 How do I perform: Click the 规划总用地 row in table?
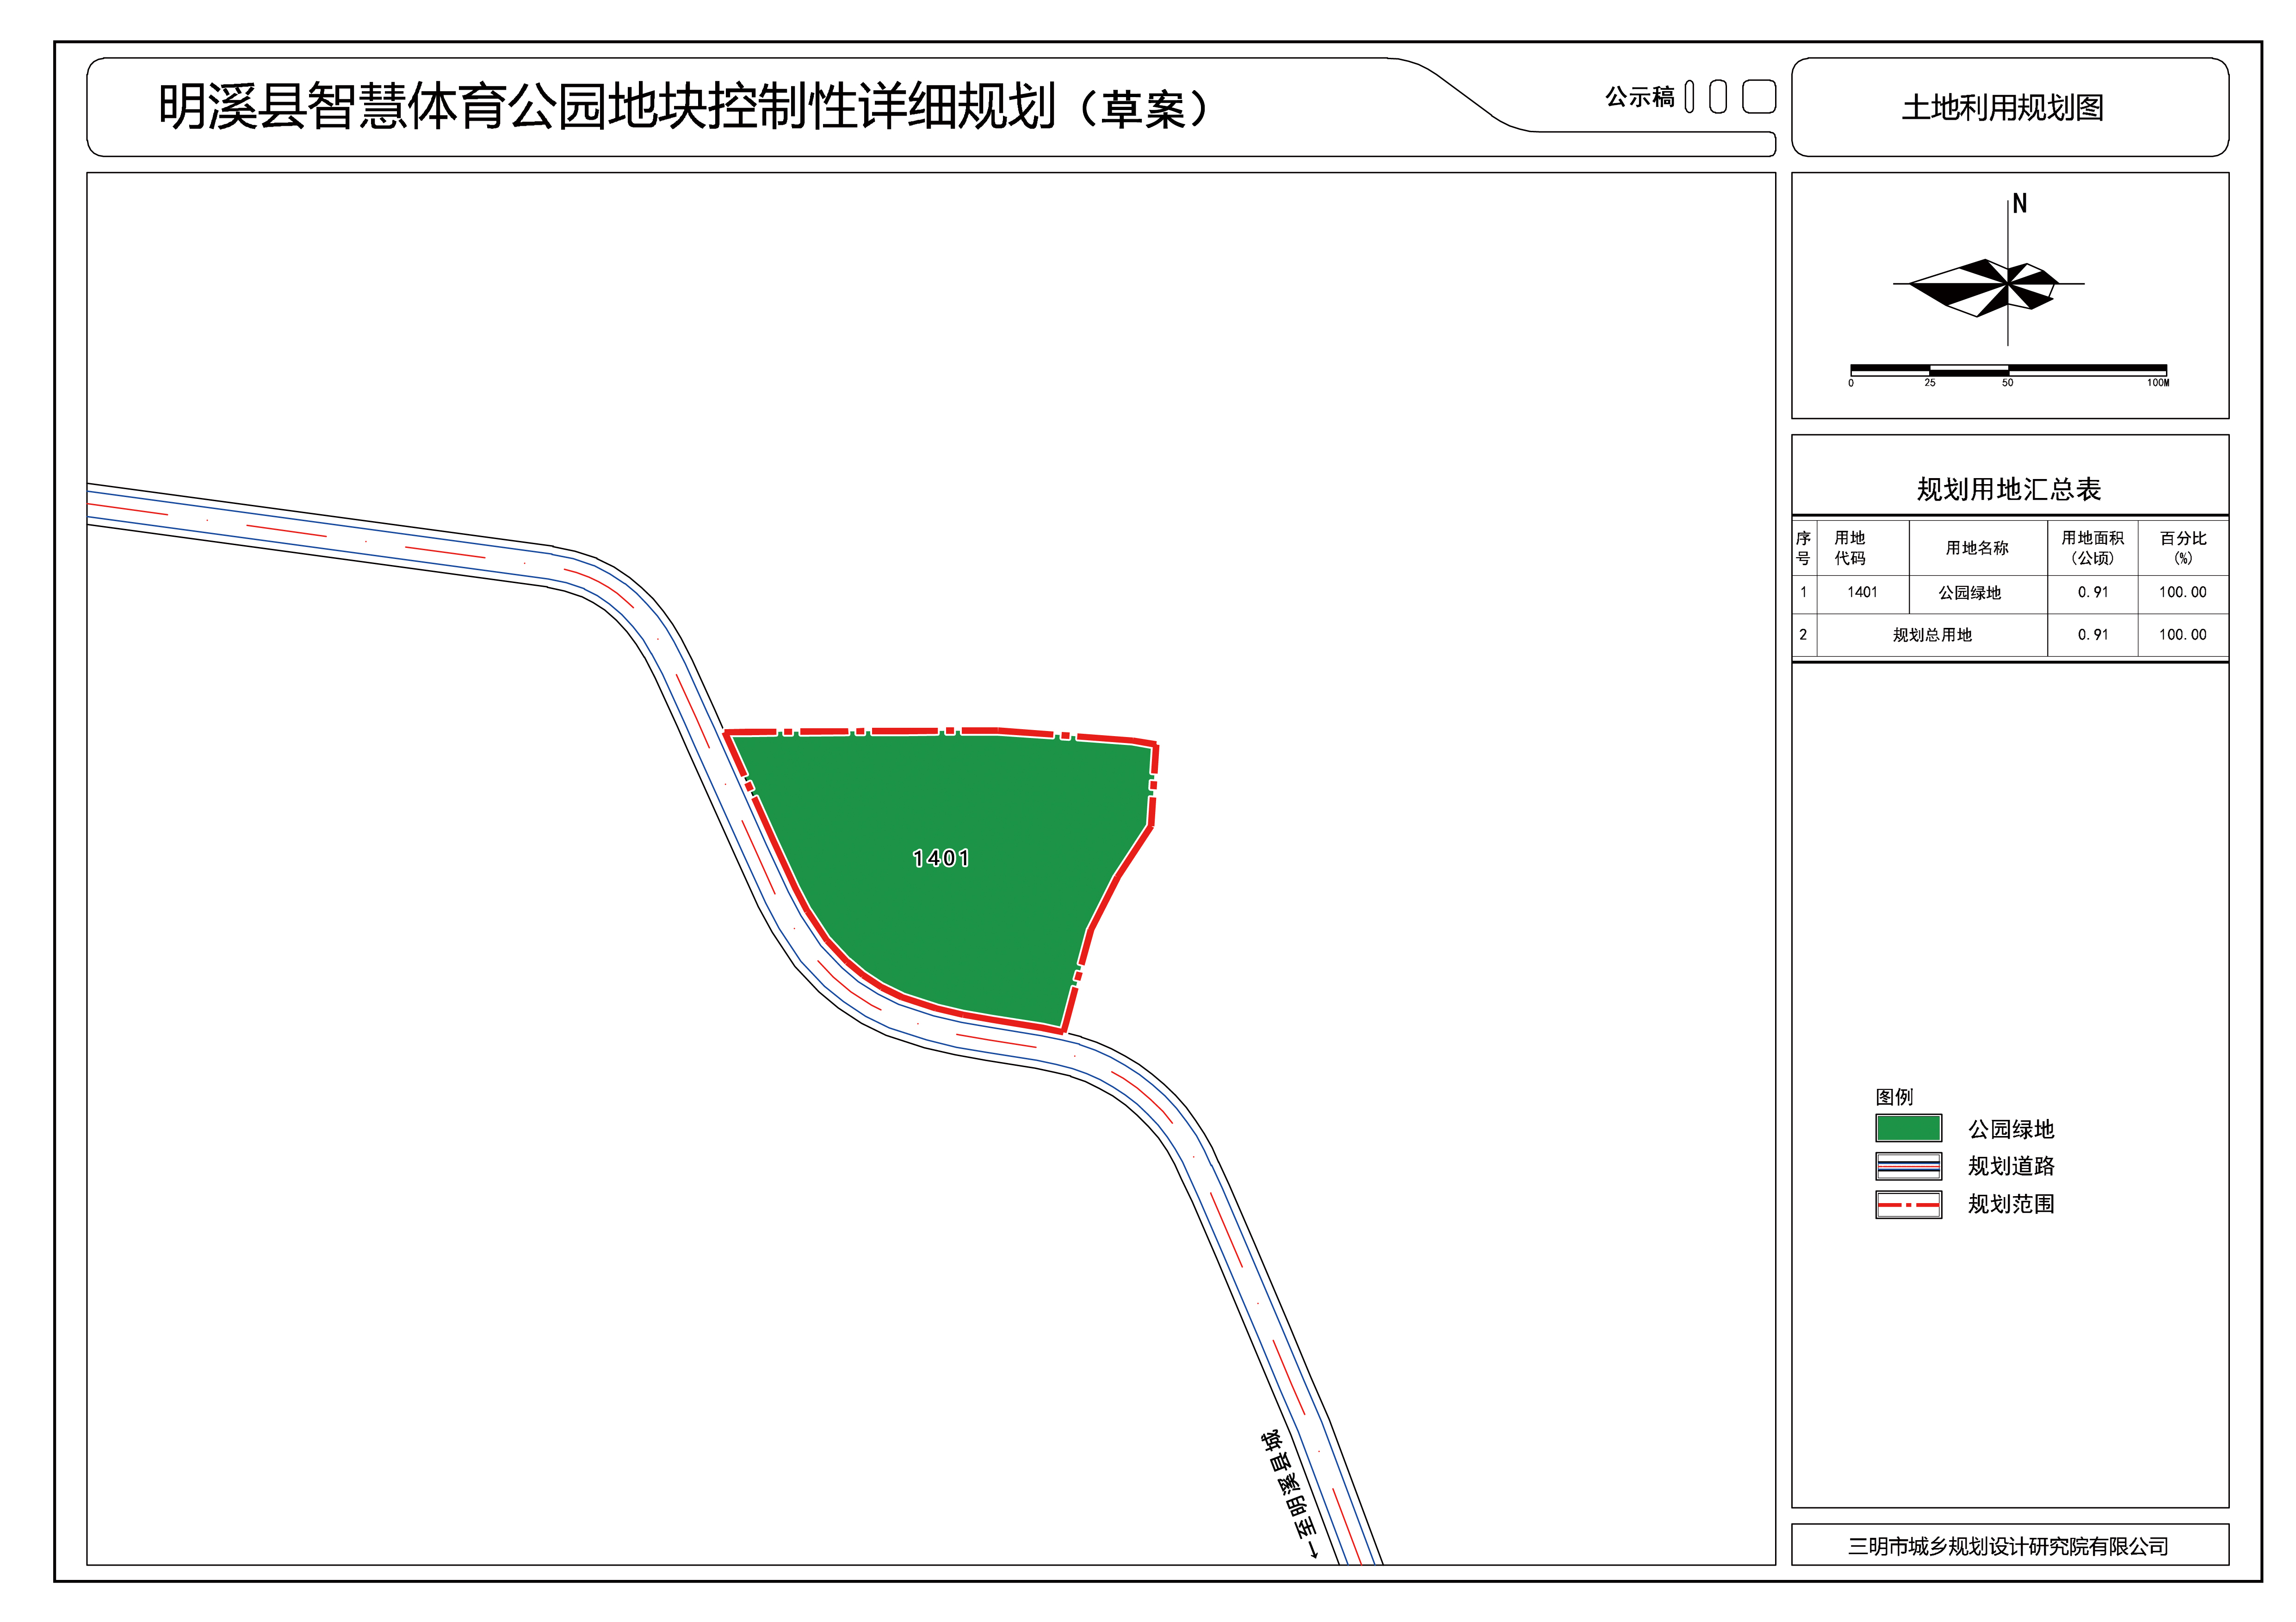click(x=1931, y=635)
